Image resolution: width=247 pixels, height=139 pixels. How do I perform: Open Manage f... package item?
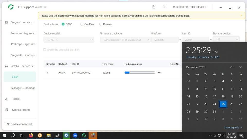[x=23, y=88]
